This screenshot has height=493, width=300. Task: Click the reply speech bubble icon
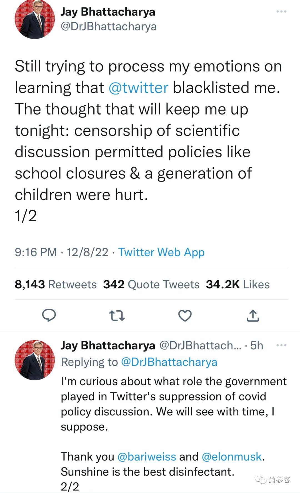pos(49,315)
